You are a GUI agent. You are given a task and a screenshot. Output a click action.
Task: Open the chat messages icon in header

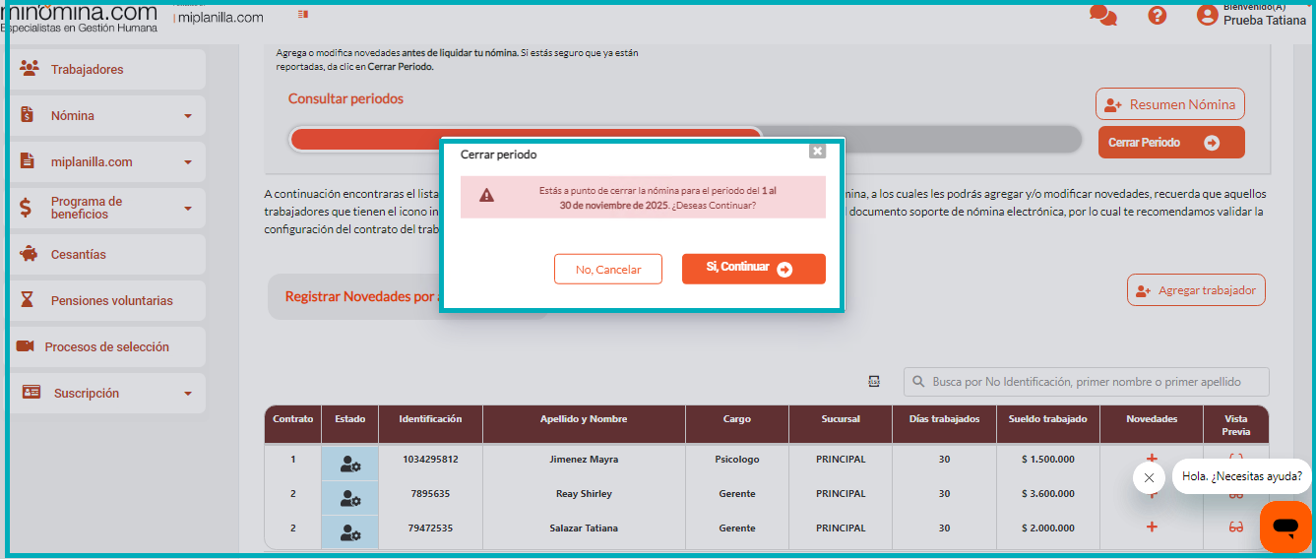tap(1103, 16)
